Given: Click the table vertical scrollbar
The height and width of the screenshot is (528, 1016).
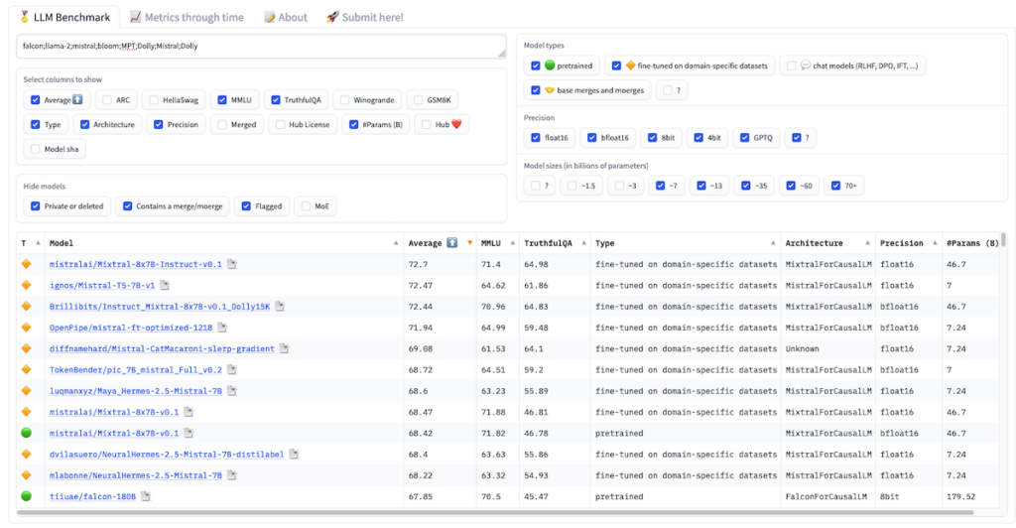Looking at the screenshot, I should pyautogui.click(x=1004, y=240).
